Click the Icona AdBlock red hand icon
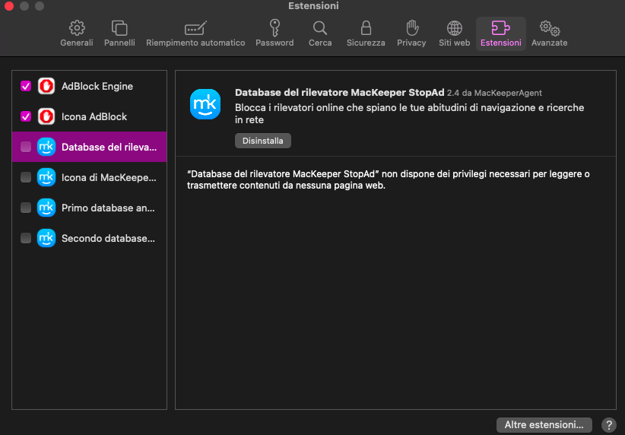The height and width of the screenshot is (435, 625). pos(46,116)
